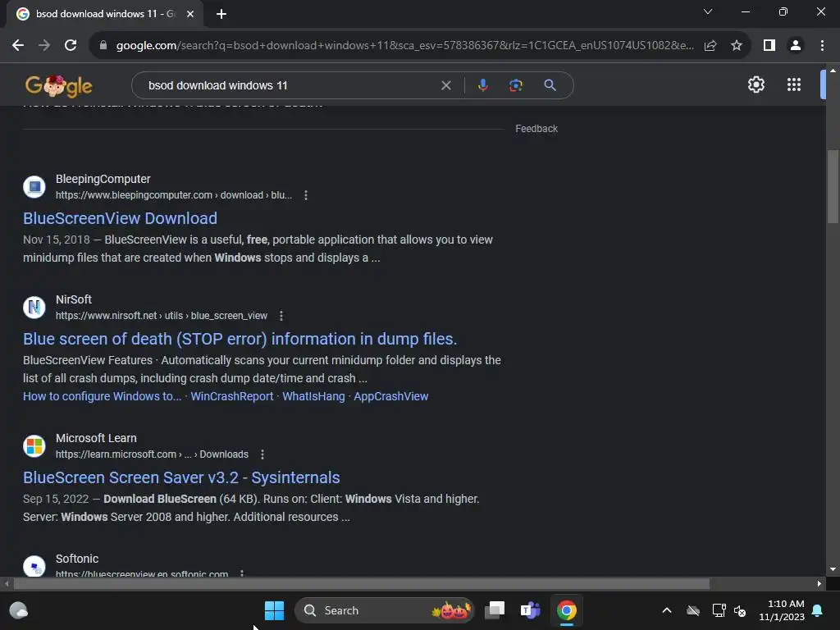Open the BlueScreenView Download result
Screen dimensions: 840x630
[x=120, y=218]
